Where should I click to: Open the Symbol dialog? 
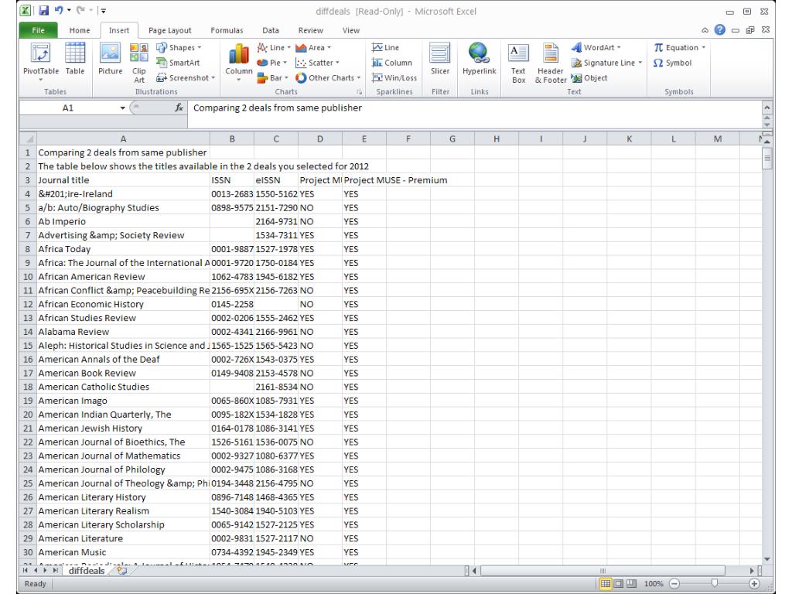(672, 63)
